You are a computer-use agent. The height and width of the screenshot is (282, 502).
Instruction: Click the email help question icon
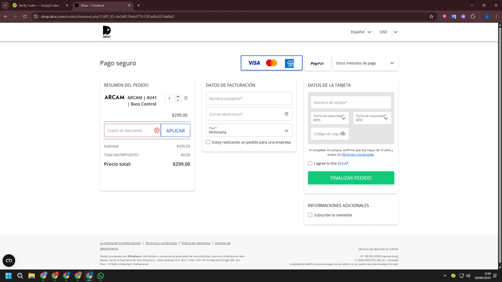(x=286, y=114)
